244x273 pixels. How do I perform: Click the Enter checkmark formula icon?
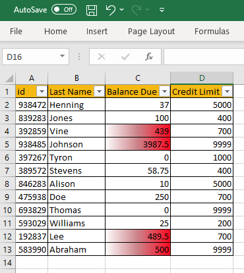pos(125,57)
